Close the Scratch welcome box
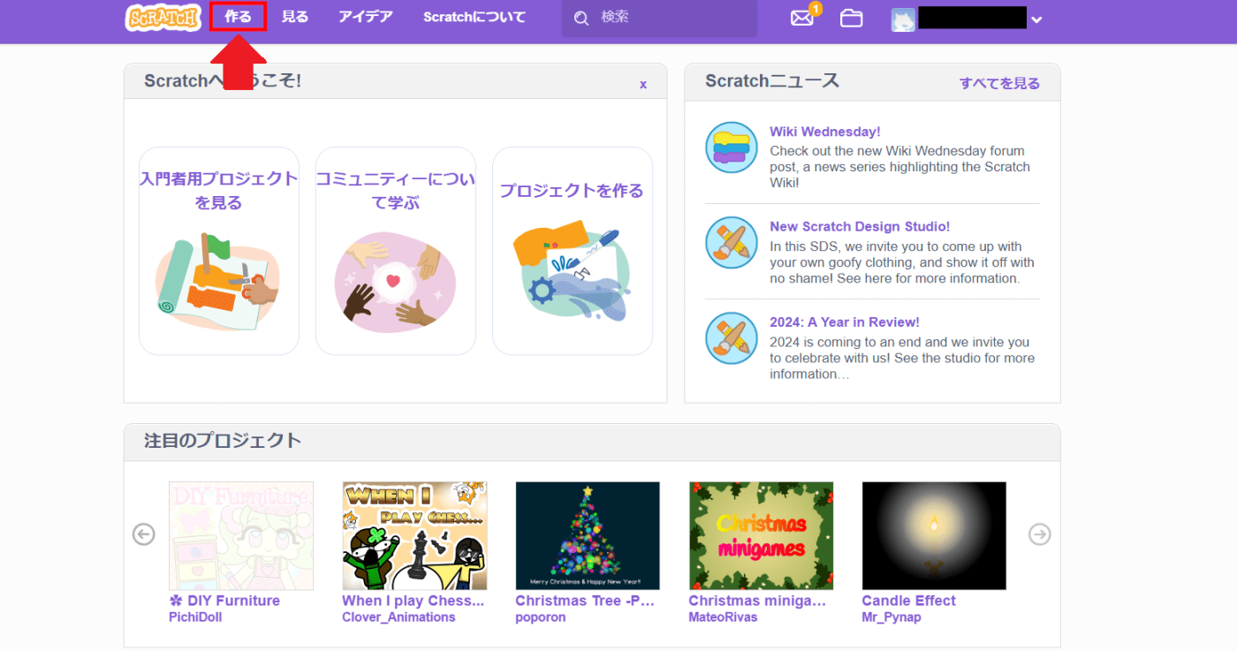Screen dimensions: 1237x651 tap(643, 84)
